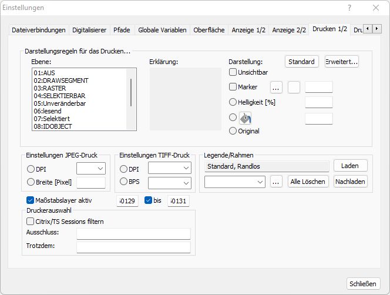The height and width of the screenshot is (295, 390).
Task: Select the radio button beside paint bucket
Action: 233,118
